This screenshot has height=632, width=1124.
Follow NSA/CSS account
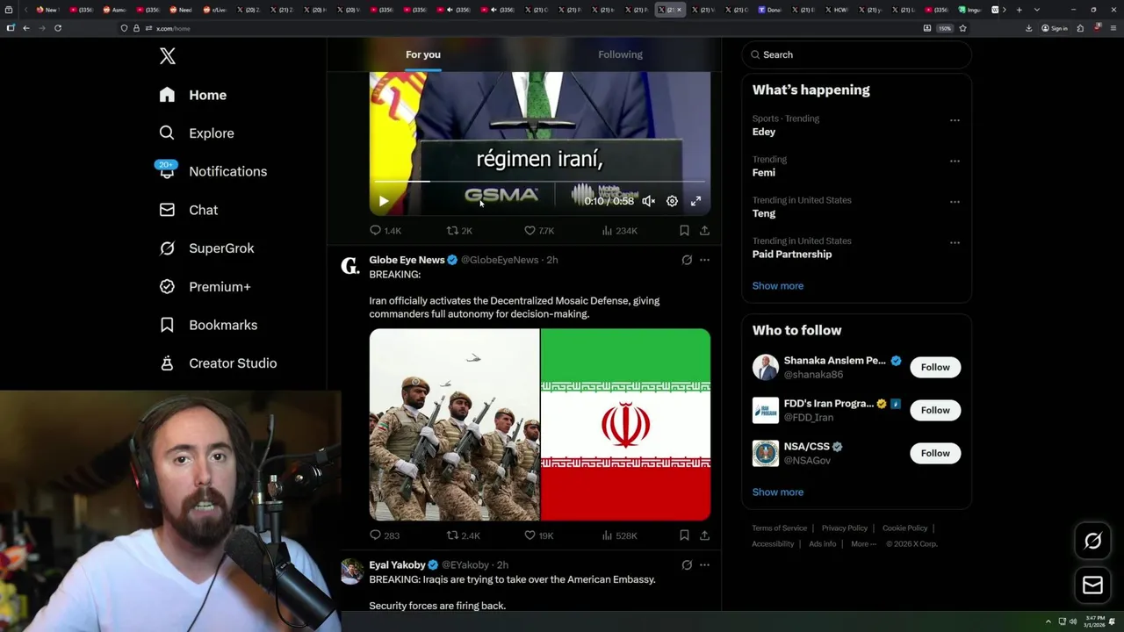935,453
